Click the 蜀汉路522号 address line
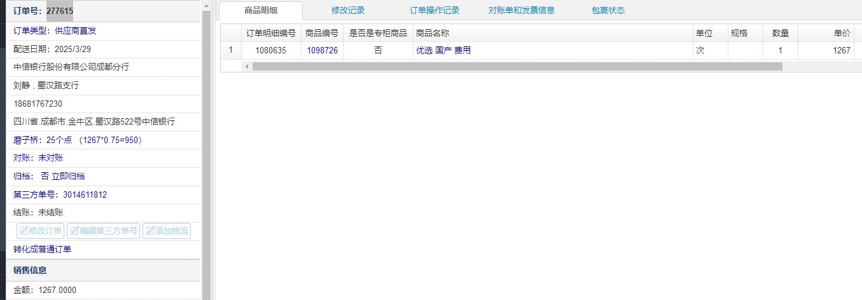862x300 pixels. 94,121
